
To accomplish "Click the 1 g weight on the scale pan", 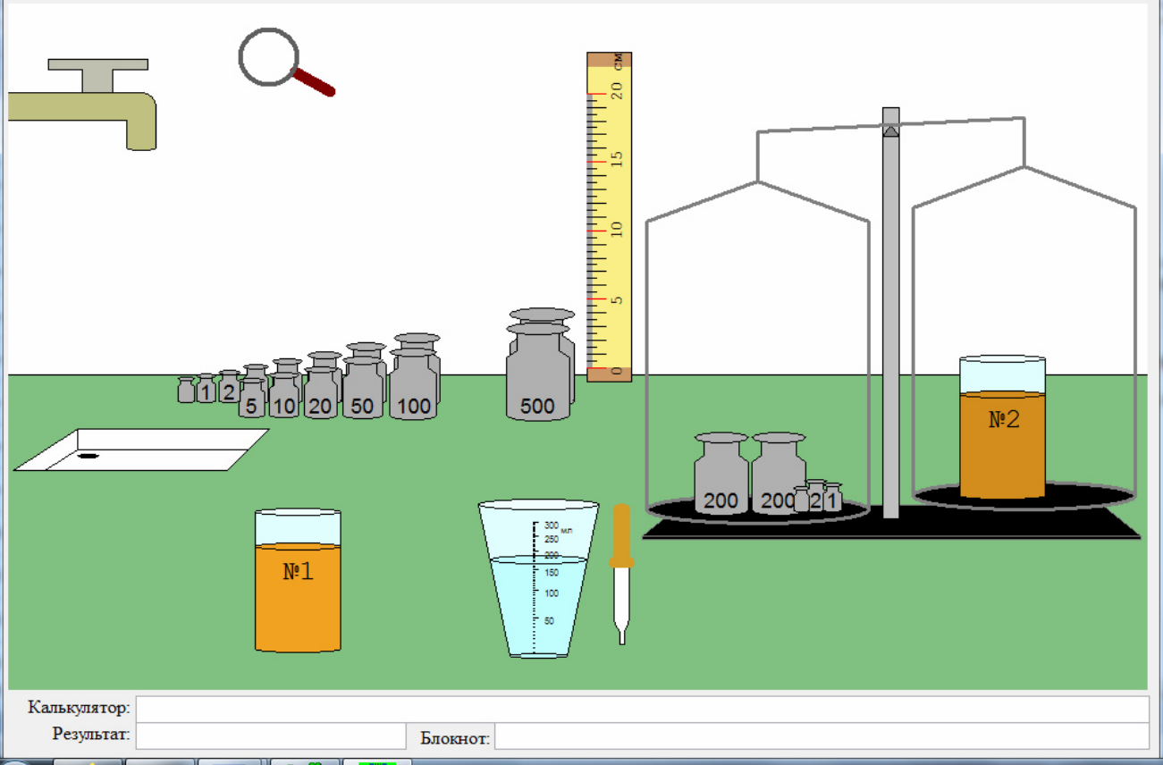I will 832,498.
